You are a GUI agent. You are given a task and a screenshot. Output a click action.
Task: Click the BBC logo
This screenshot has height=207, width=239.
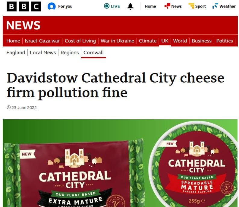(24, 6)
